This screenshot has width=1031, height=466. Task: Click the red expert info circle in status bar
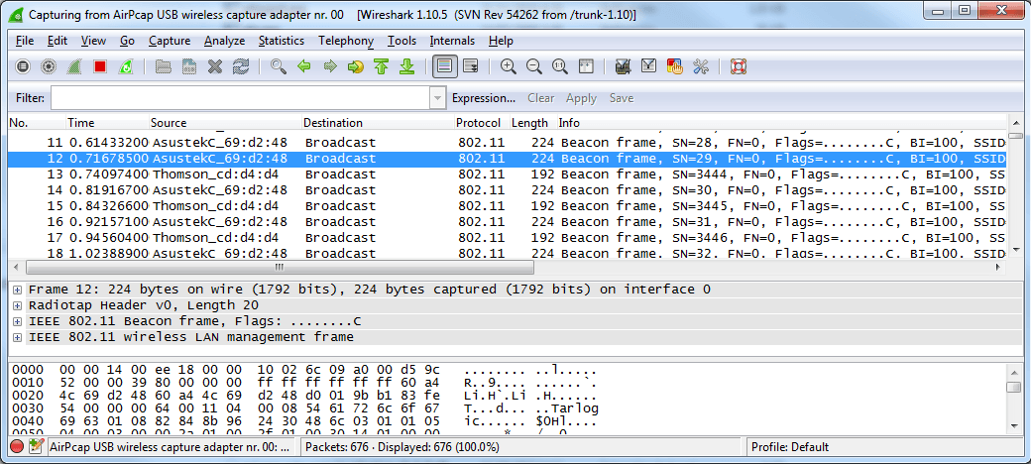click(17, 447)
